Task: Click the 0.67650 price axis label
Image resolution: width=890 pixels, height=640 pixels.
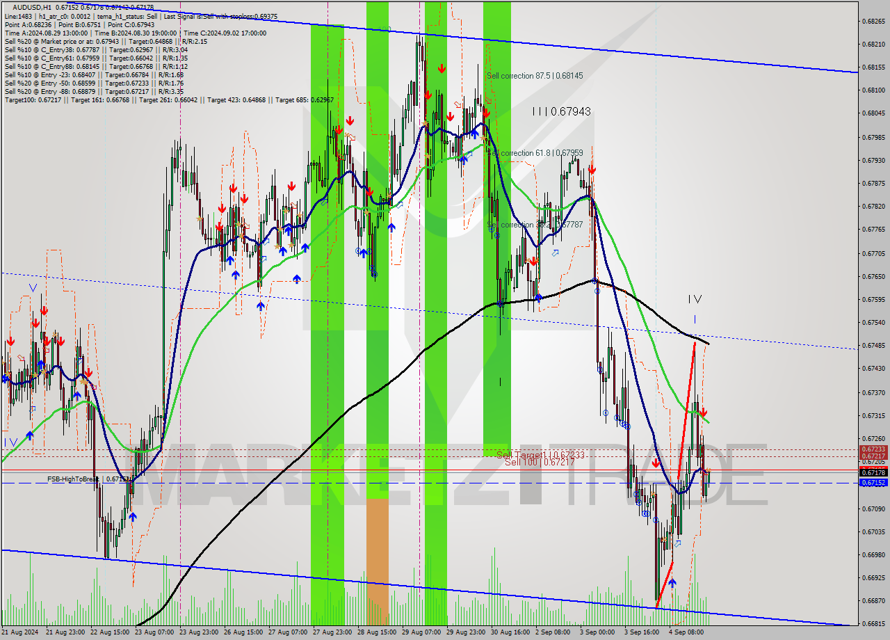Action: point(873,276)
